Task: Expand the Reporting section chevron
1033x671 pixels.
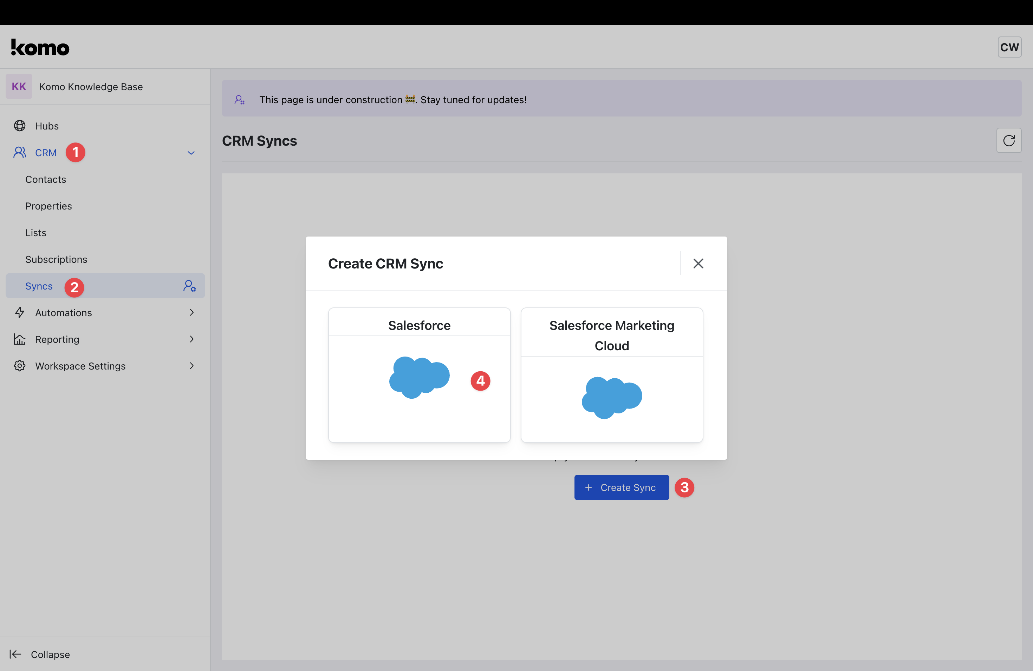Action: (x=191, y=339)
